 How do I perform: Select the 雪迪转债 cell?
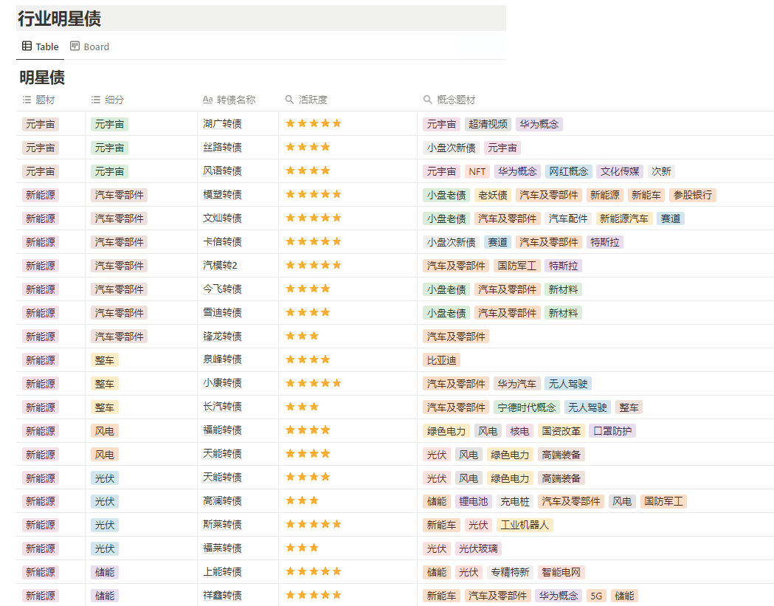pos(238,313)
